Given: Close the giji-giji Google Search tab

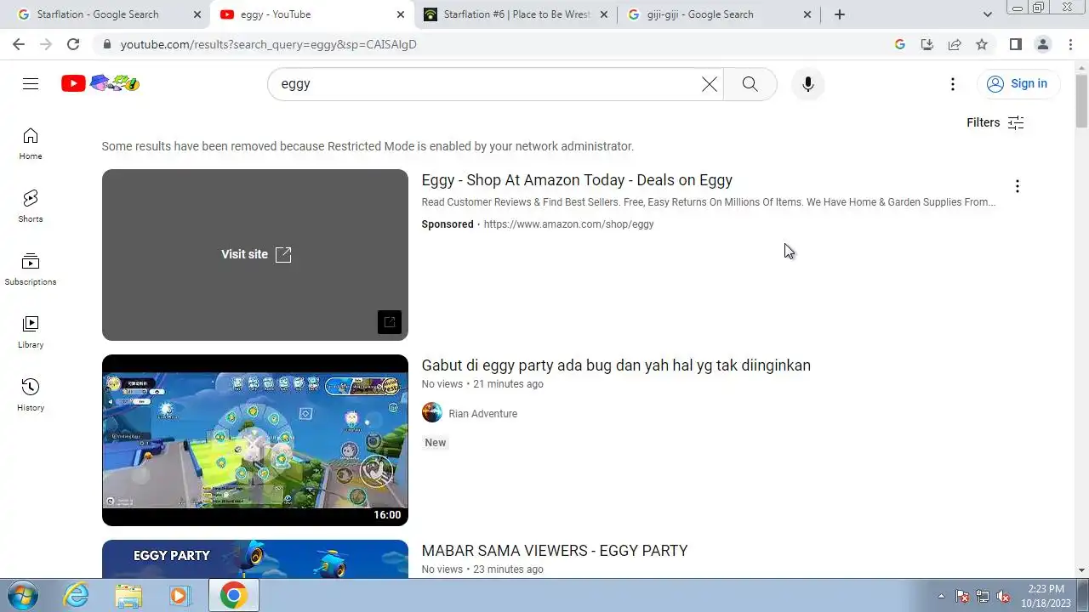Looking at the screenshot, I should tap(807, 14).
